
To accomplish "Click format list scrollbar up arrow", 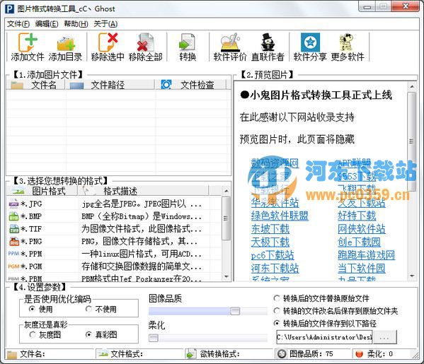I will tap(227, 191).
